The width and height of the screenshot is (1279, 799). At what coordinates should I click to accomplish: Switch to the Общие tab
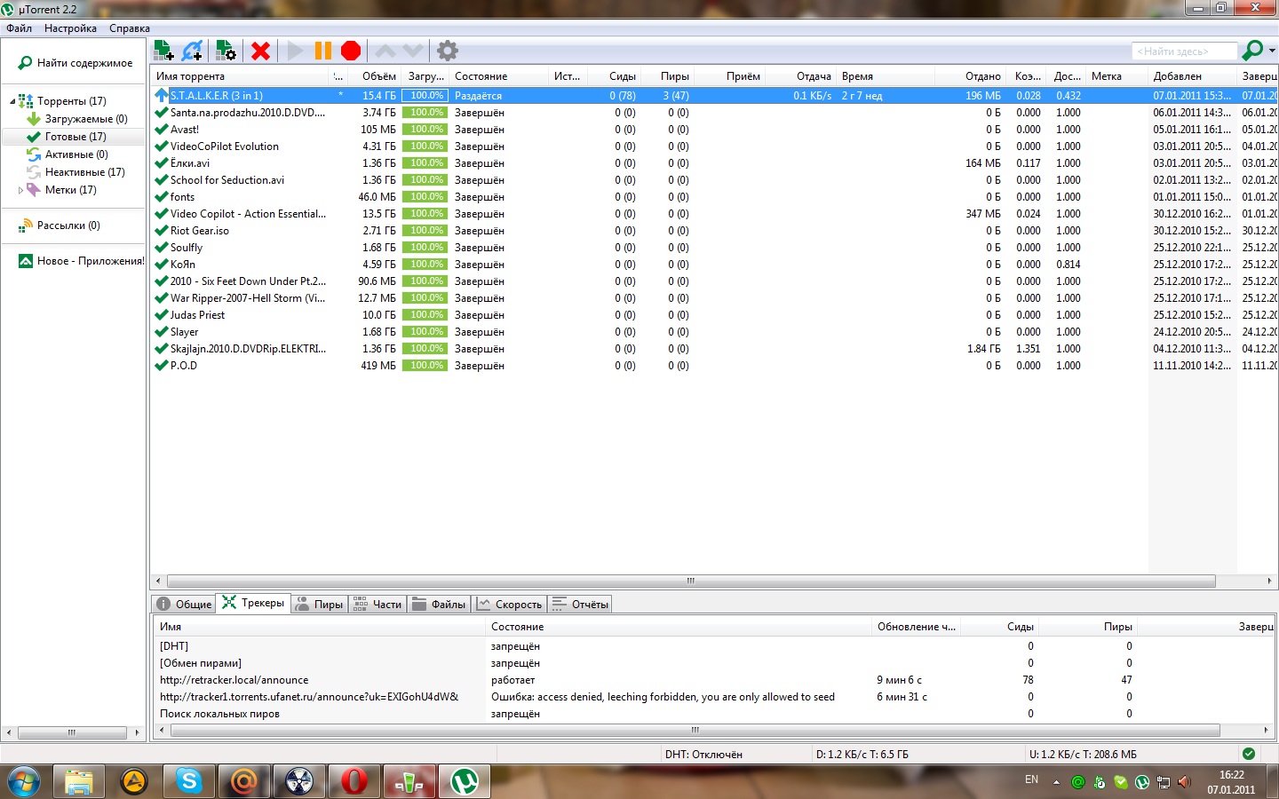(184, 605)
